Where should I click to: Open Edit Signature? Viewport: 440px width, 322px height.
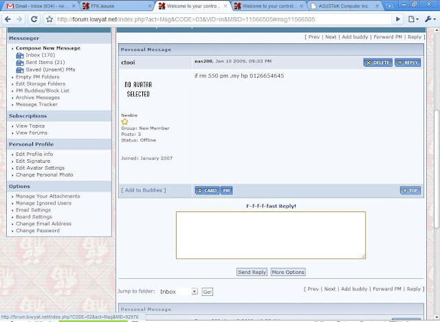click(x=33, y=161)
